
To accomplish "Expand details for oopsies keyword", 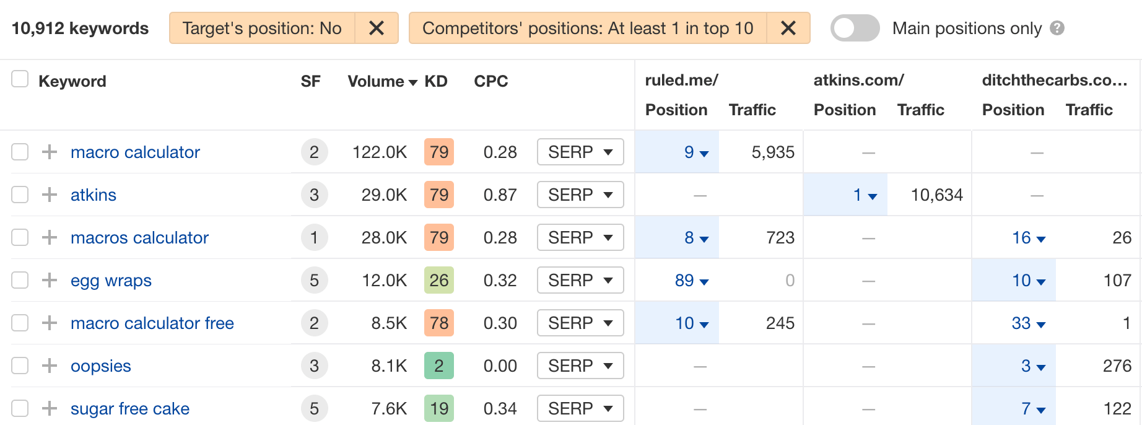I will click(48, 366).
